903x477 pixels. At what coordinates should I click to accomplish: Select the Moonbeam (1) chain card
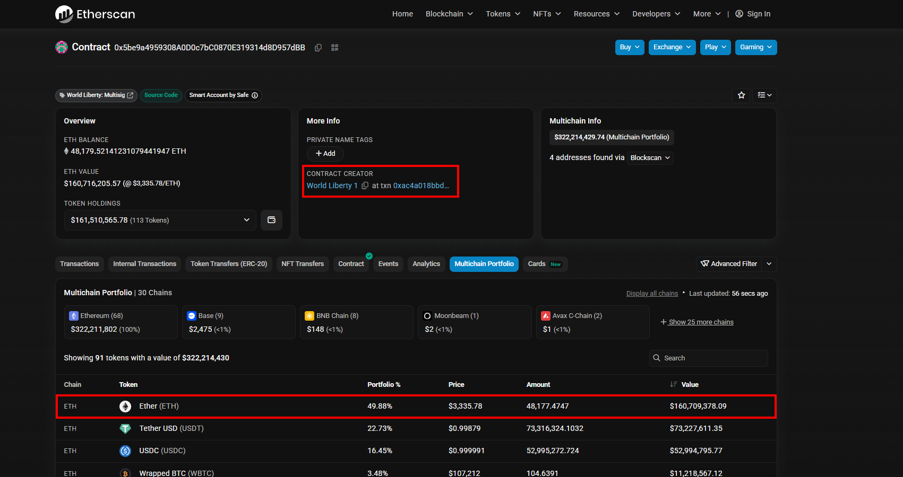(475, 322)
